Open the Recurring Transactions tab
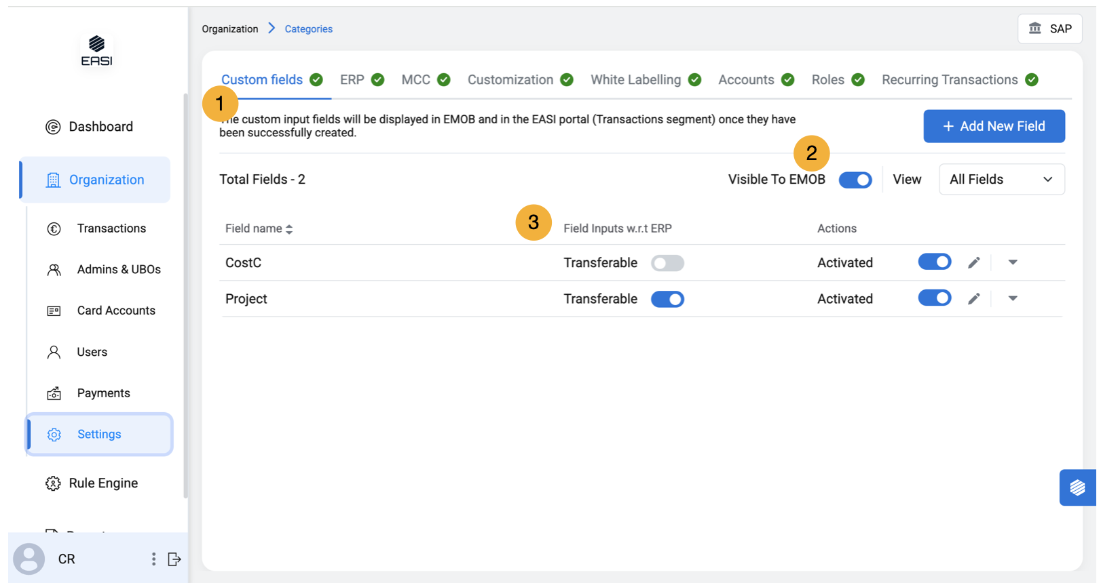This screenshot has height=583, width=1101. [x=949, y=80]
